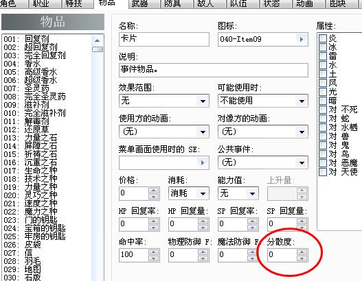Enable the 炎 attribute checkbox
Viewport: 362px width, 281px height.
[323, 38]
